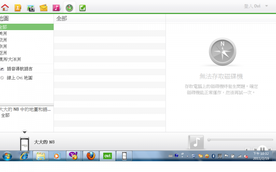Click the muted volume tray icon

[246, 156]
